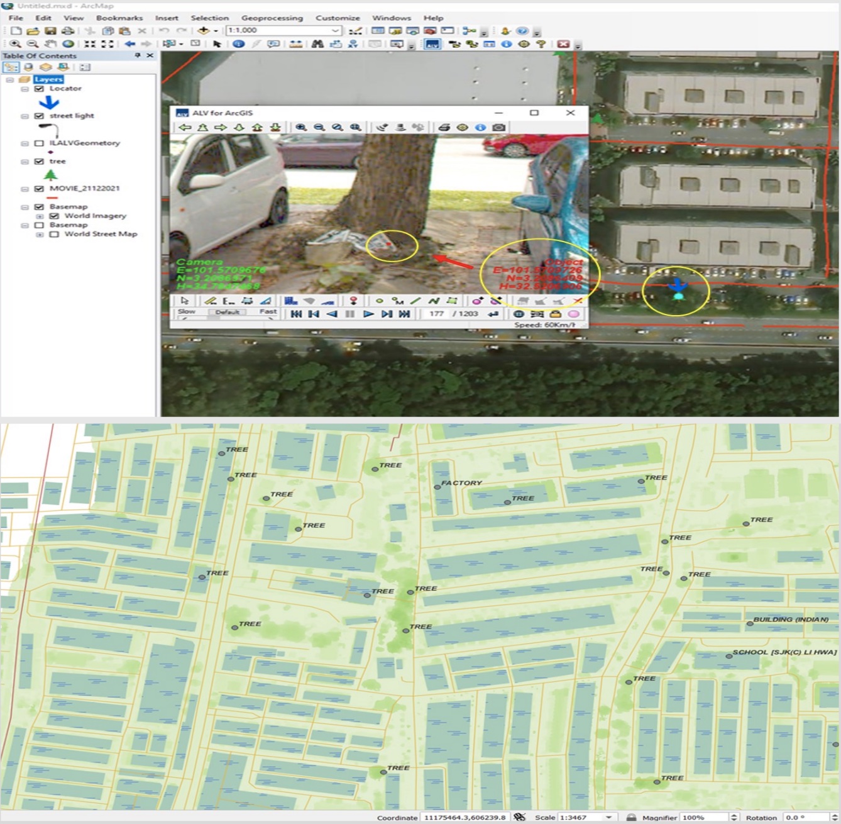Image resolution: width=841 pixels, height=824 pixels.
Task: Open the Selection menu
Action: click(x=209, y=18)
